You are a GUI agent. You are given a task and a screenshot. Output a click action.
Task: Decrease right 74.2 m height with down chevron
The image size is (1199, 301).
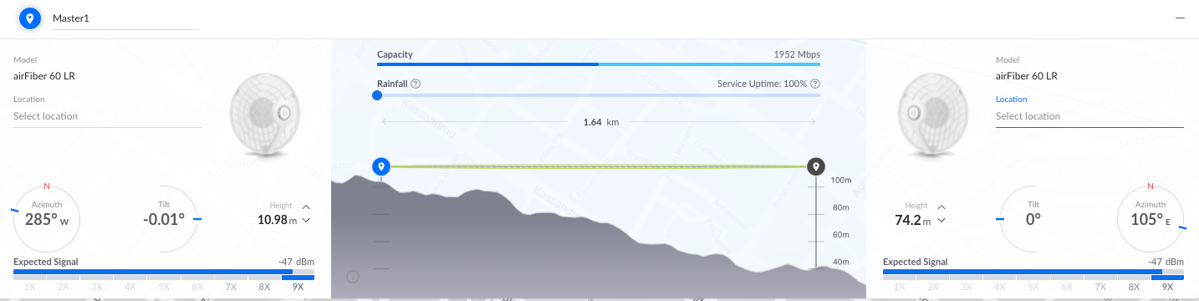[941, 221]
